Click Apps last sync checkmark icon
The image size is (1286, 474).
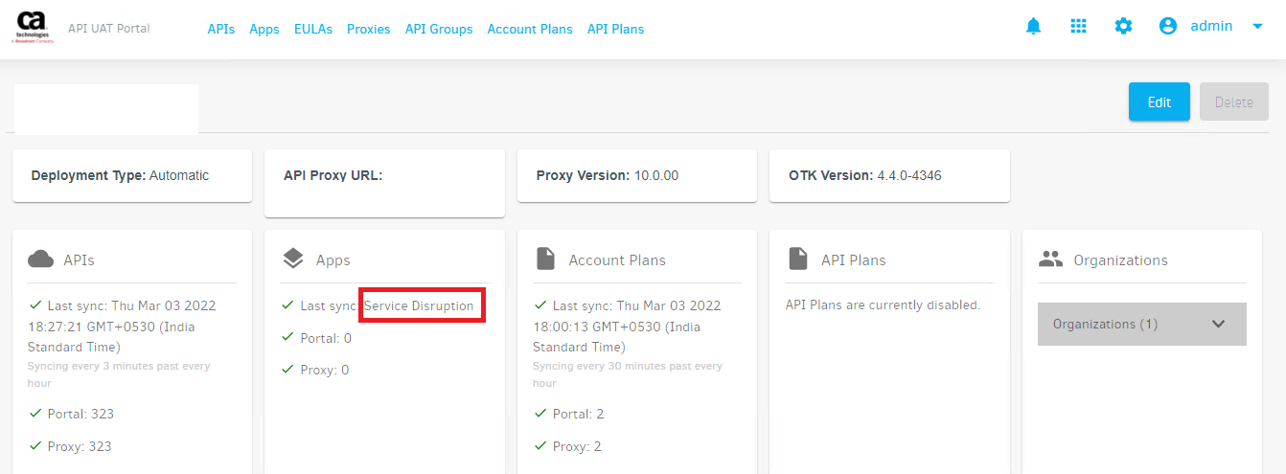pos(288,305)
